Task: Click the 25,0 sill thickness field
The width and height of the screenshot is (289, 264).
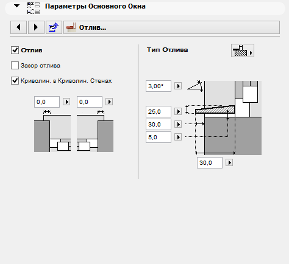Action: pyautogui.click(x=159, y=111)
